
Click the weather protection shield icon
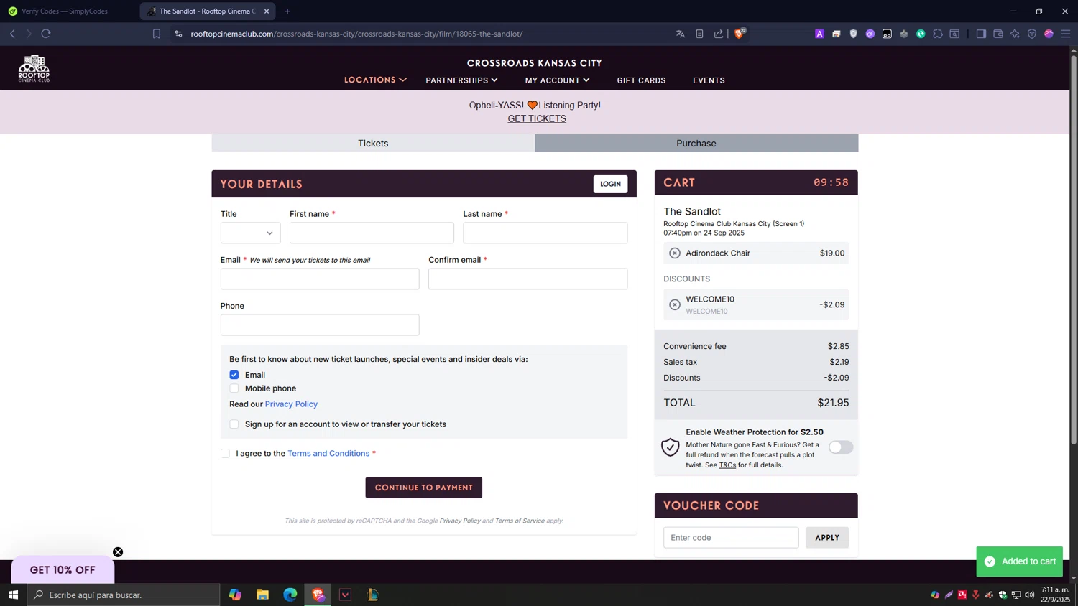point(671,447)
